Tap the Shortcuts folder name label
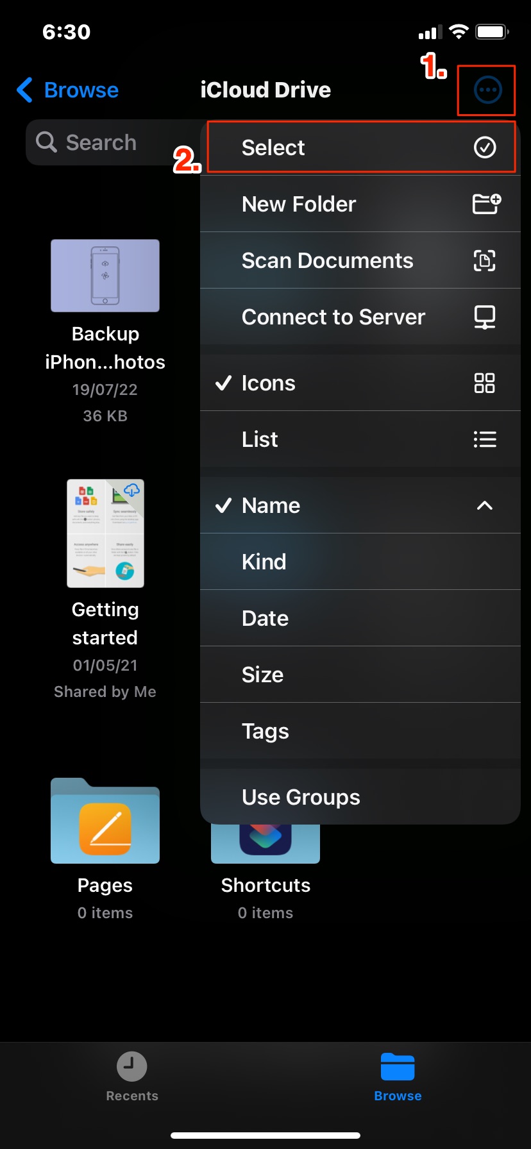 pyautogui.click(x=265, y=885)
